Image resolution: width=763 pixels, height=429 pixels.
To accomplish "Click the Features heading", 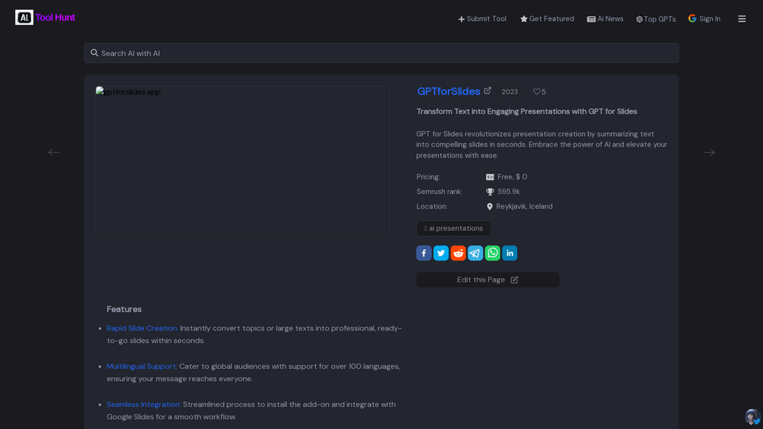I will [x=124, y=310].
